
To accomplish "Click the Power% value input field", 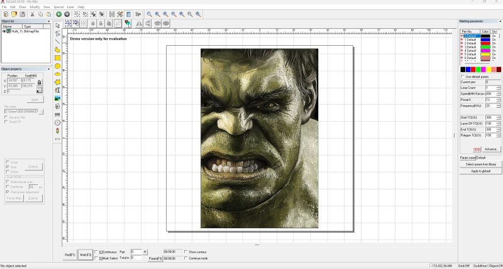I will (490, 100).
